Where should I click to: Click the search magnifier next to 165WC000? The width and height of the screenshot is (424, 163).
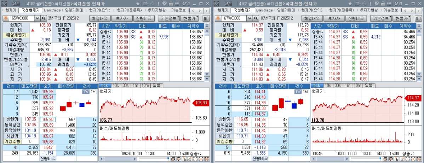tap(44, 18)
